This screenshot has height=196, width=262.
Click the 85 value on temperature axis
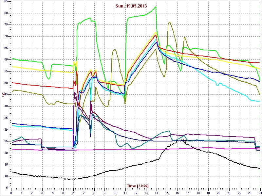pos(6,1)
